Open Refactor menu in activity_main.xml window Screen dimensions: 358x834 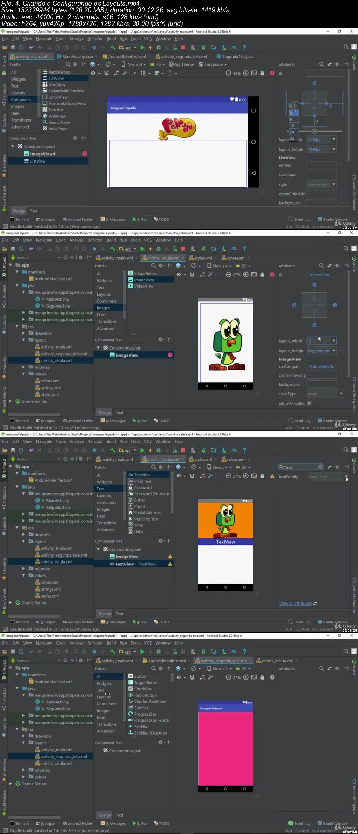coord(95,39)
